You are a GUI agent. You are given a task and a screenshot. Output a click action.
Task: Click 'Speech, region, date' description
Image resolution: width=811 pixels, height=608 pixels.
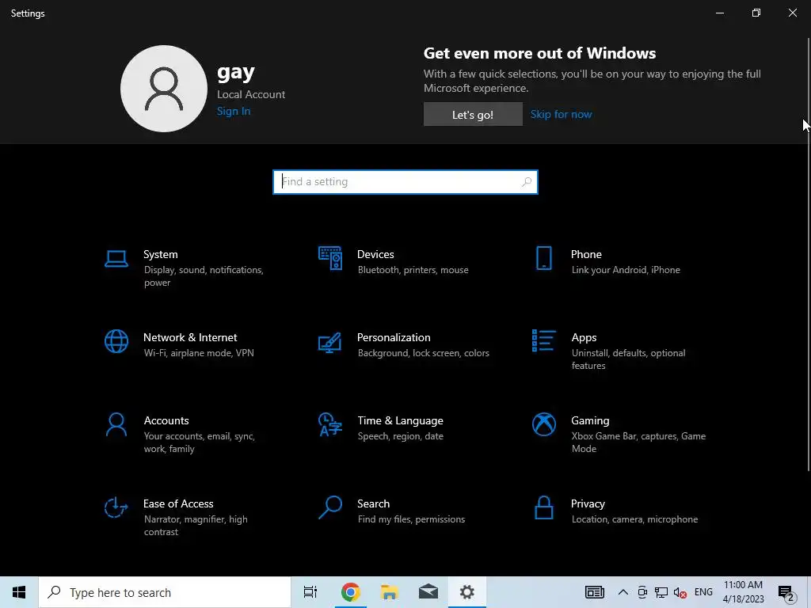tap(400, 436)
